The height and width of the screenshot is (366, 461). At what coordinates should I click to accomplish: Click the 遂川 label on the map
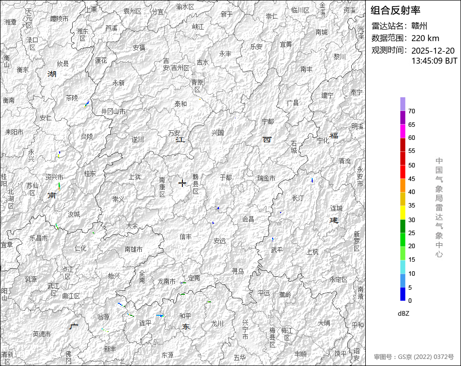137,139
